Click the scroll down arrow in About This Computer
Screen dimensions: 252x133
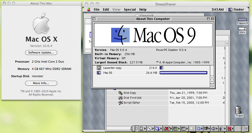pyautogui.click(x=212, y=82)
